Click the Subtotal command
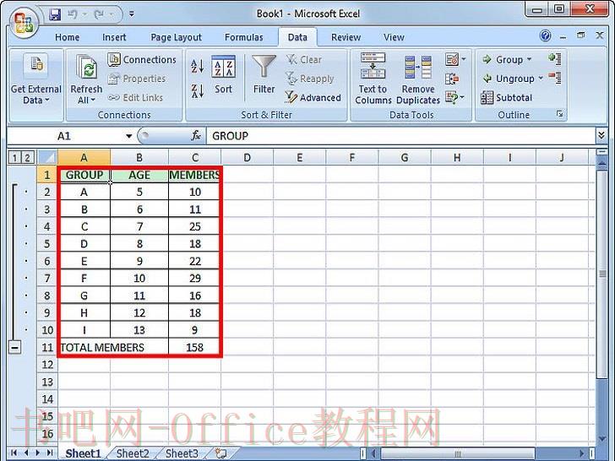 coord(507,98)
